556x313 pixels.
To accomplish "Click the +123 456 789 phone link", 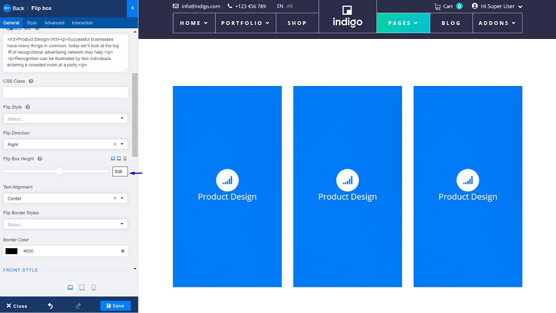I will pos(250,6).
